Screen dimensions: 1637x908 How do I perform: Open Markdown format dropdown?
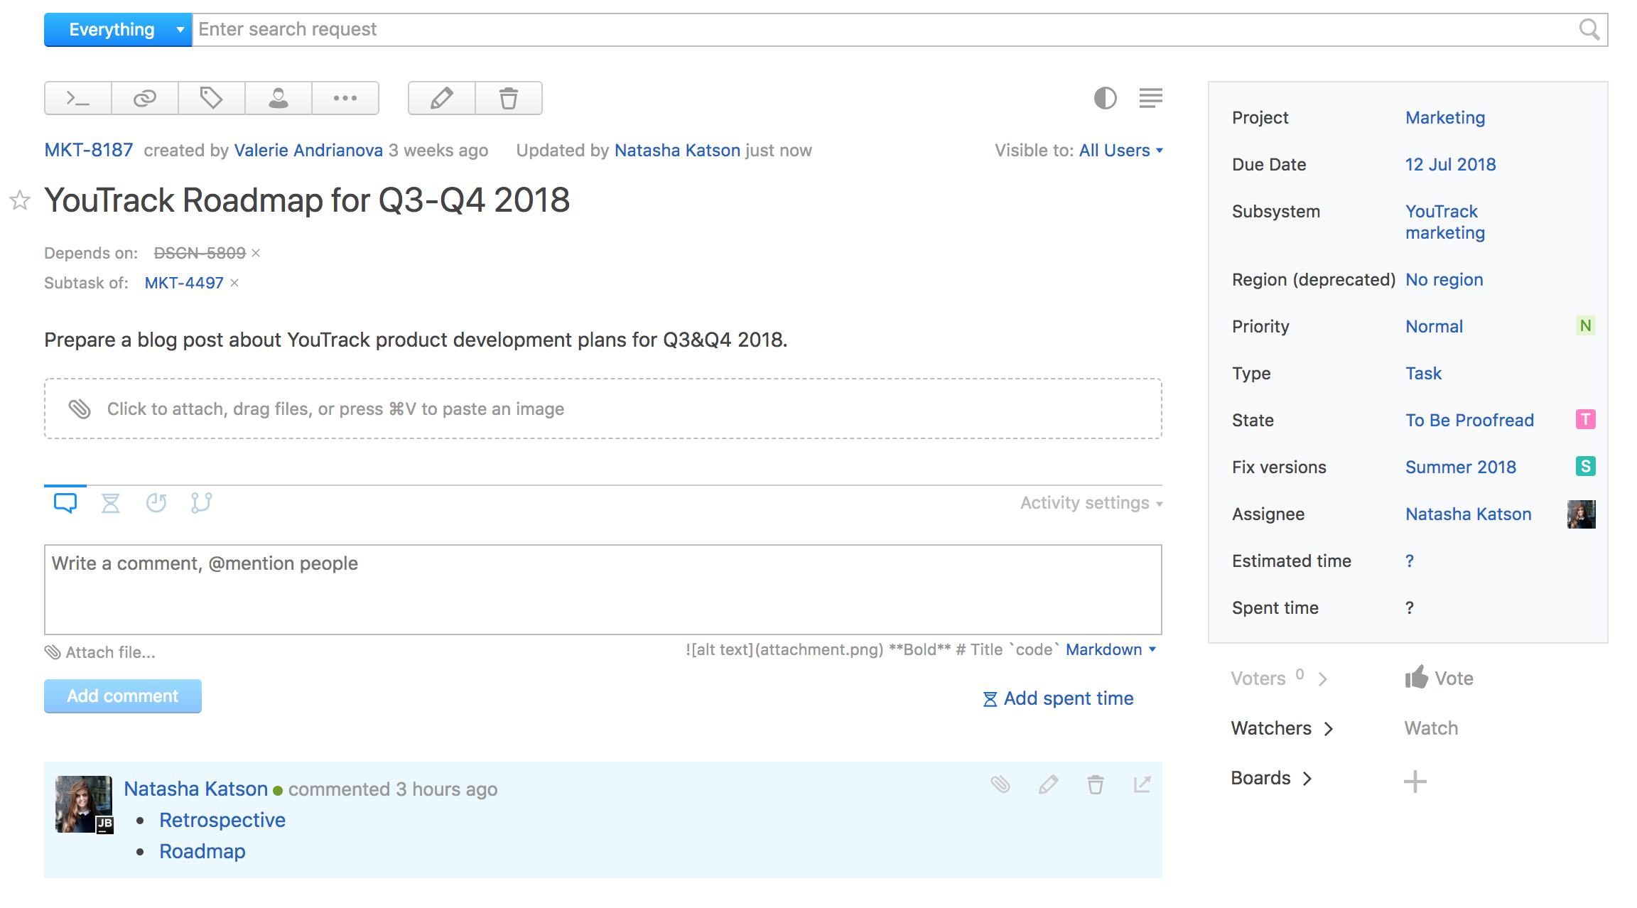(1111, 649)
